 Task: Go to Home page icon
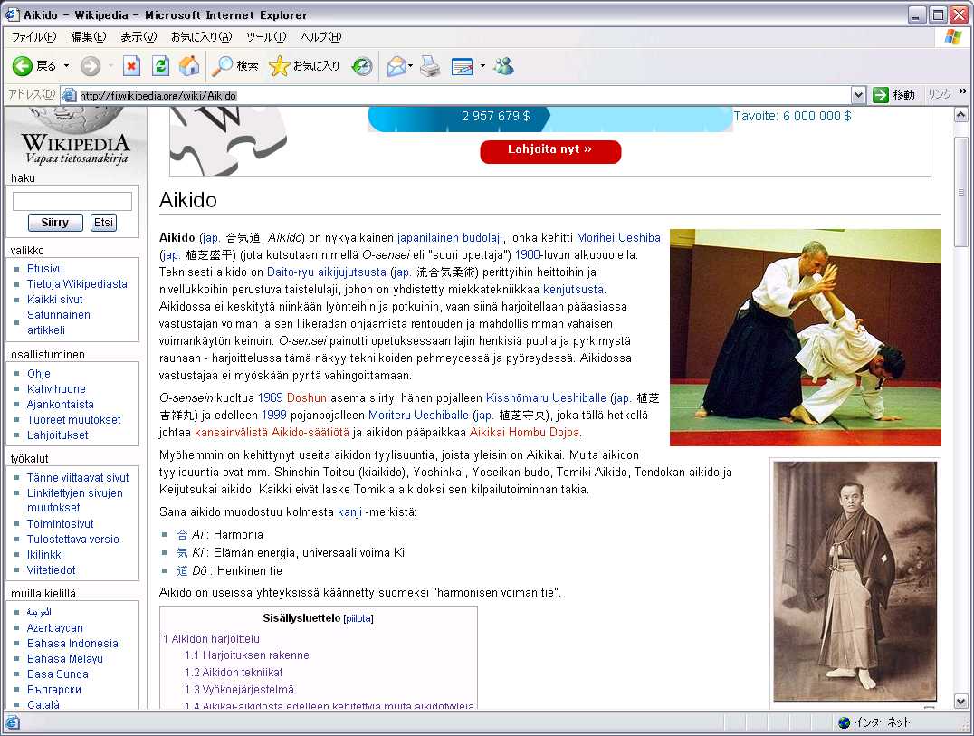189,66
